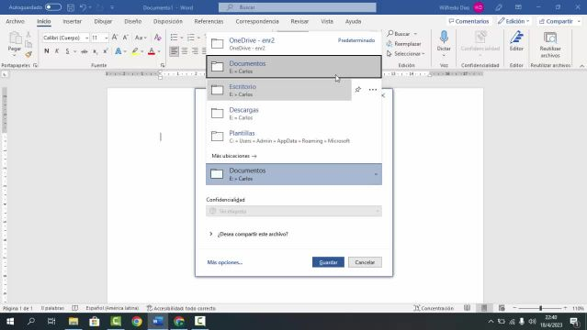
Task: Align text left
Action: point(174,51)
